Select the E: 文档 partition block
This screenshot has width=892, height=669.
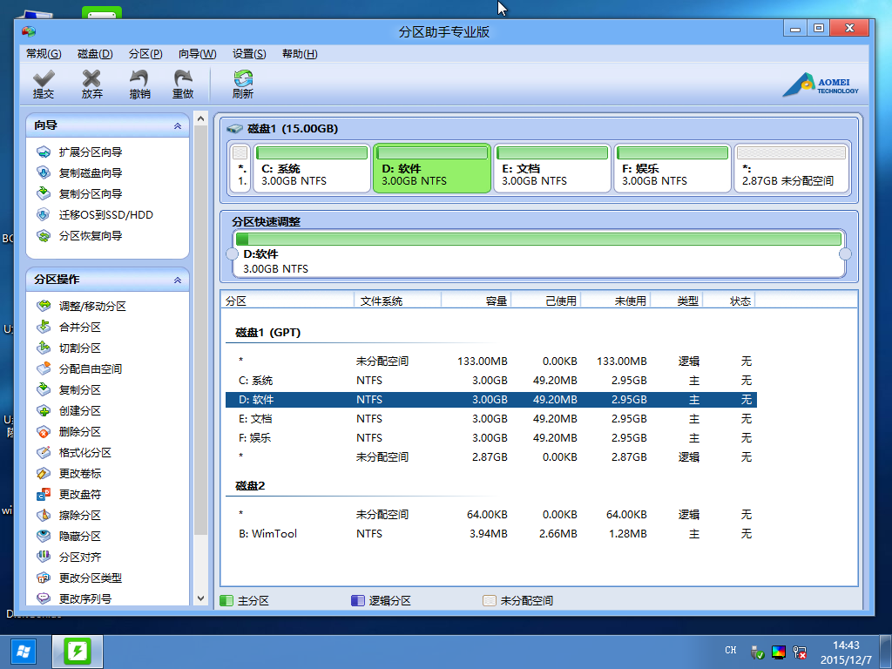click(x=552, y=168)
